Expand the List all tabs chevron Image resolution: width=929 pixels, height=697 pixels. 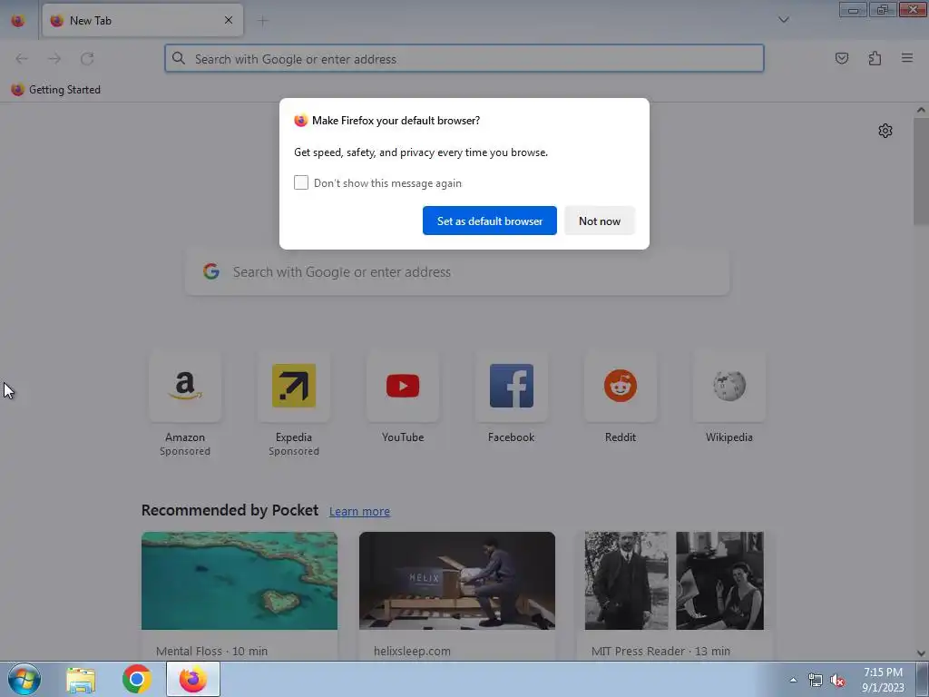[x=783, y=20]
